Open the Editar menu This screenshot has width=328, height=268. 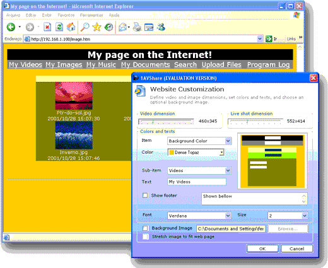point(31,15)
